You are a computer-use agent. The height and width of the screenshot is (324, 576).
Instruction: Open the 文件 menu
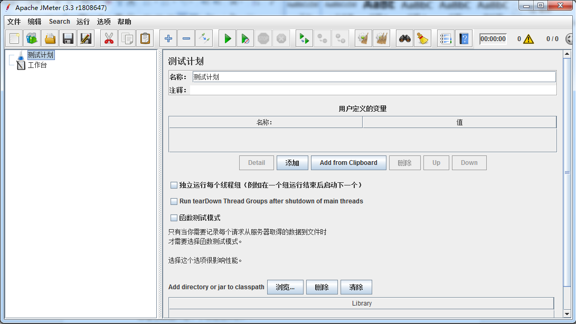[x=14, y=22]
